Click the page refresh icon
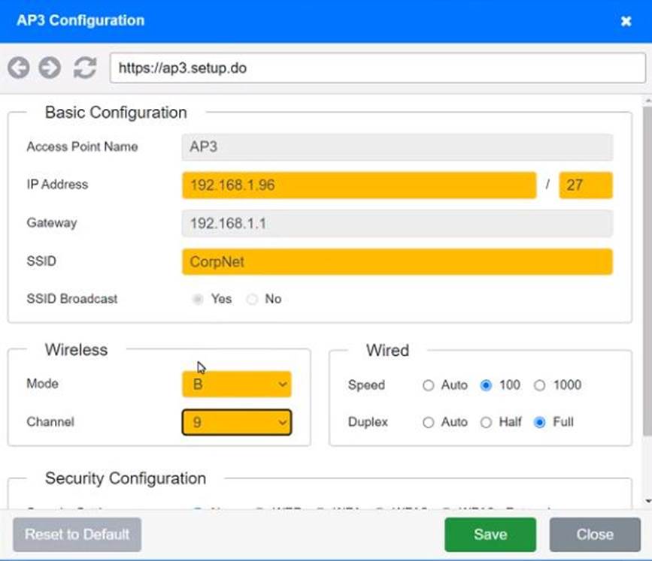 click(x=84, y=68)
